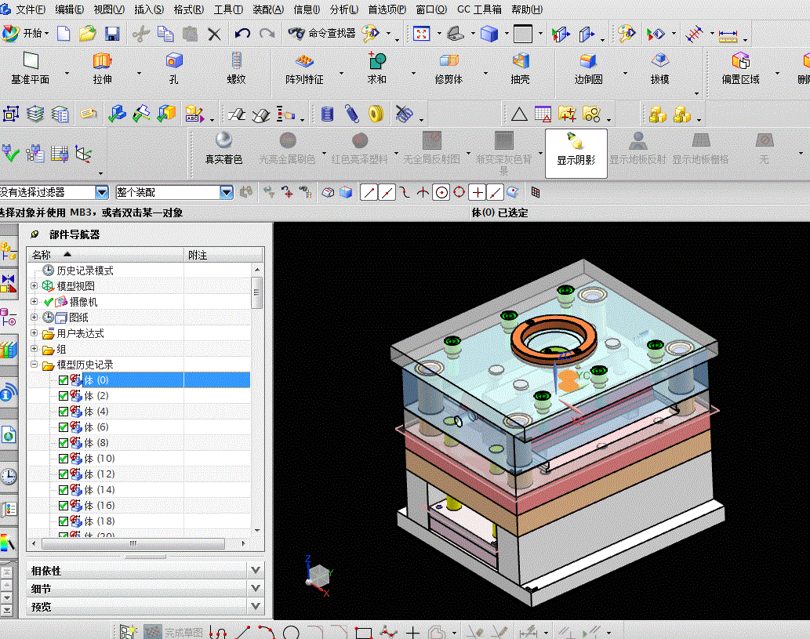The height and width of the screenshot is (639, 810).
Task: Click the circle sketch tool in bottom toolbar
Action: point(291,632)
